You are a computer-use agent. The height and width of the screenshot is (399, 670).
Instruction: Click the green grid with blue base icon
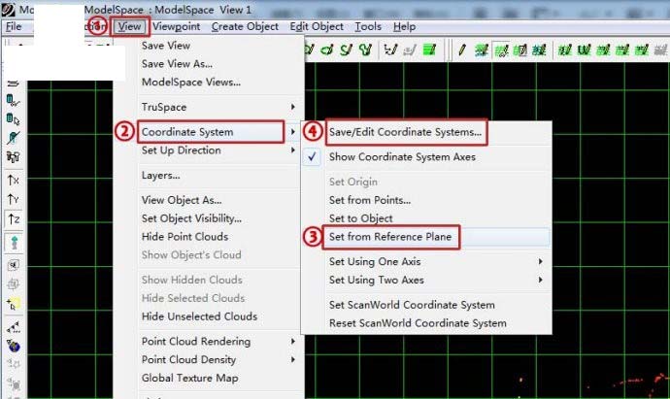tap(481, 50)
